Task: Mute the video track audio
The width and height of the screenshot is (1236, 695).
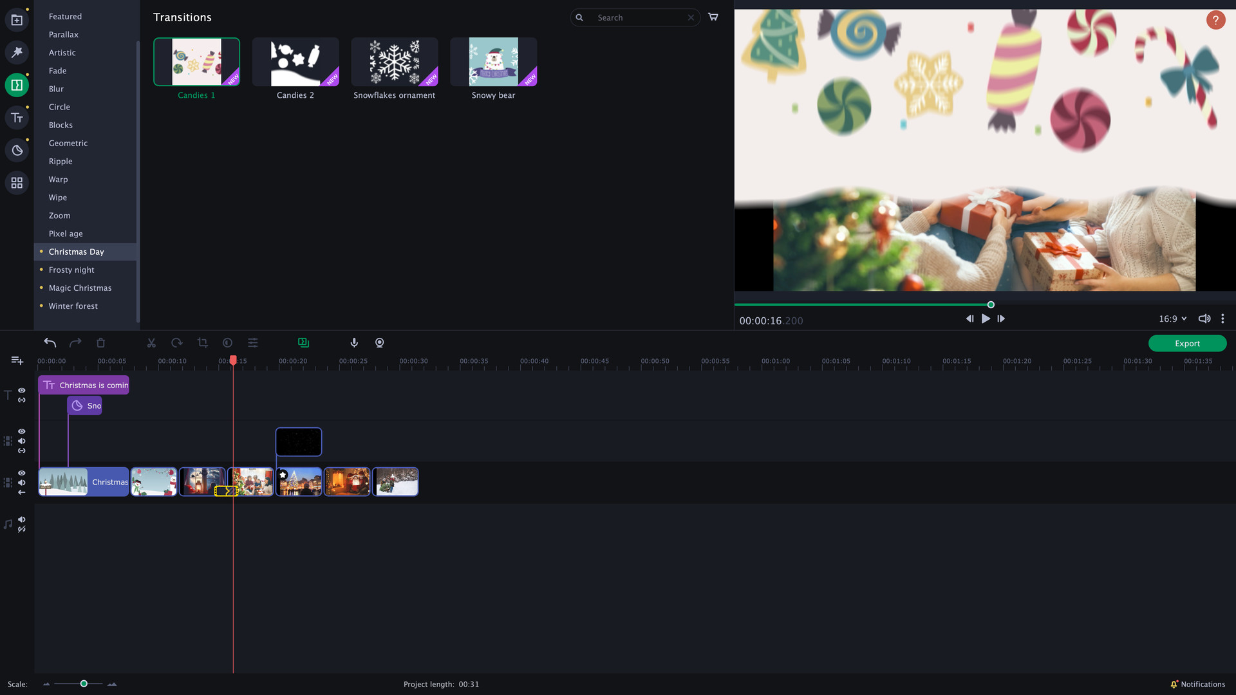Action: pyautogui.click(x=21, y=482)
